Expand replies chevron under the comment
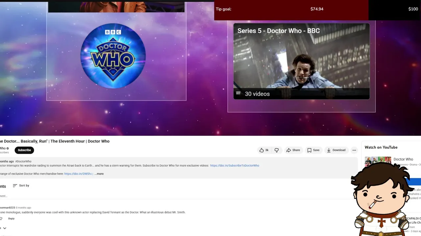The image size is (421, 236). pyautogui.click(x=5, y=228)
